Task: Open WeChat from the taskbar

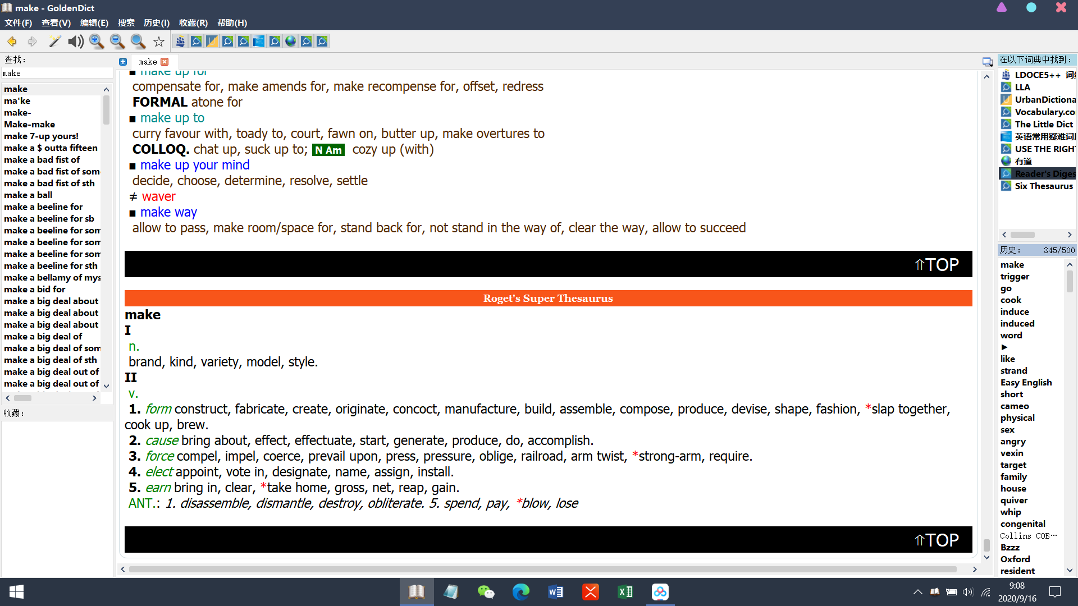Action: tap(486, 592)
